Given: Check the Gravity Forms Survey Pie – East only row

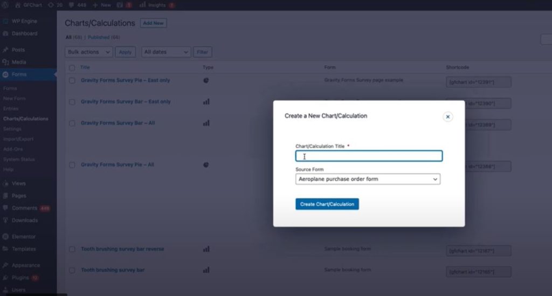Looking at the screenshot, I should (72, 80).
